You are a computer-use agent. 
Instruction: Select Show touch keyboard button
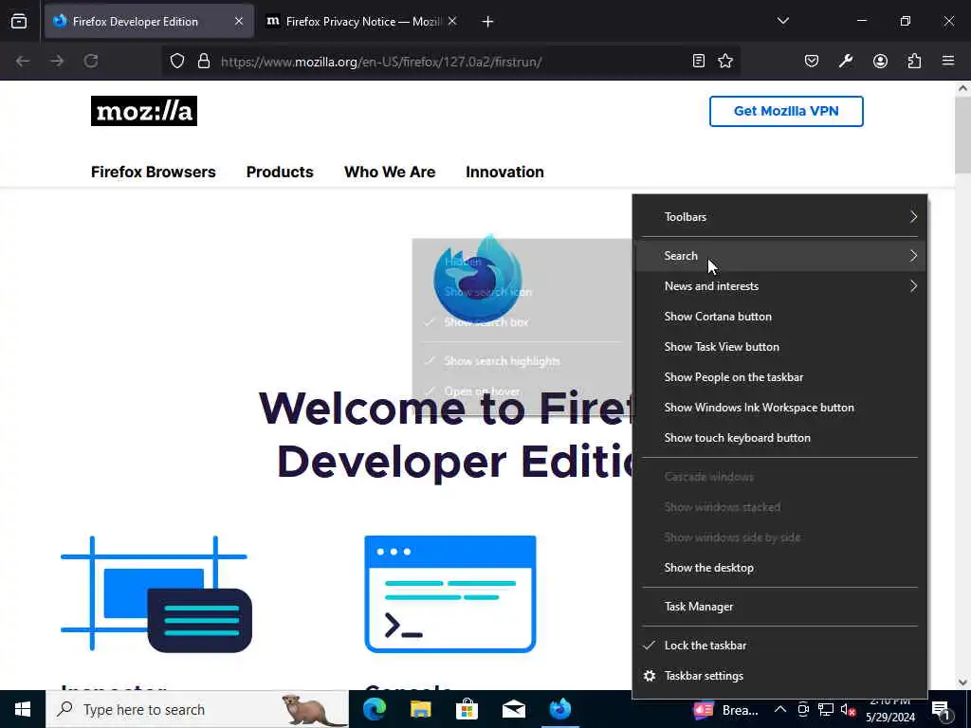[x=779, y=438]
